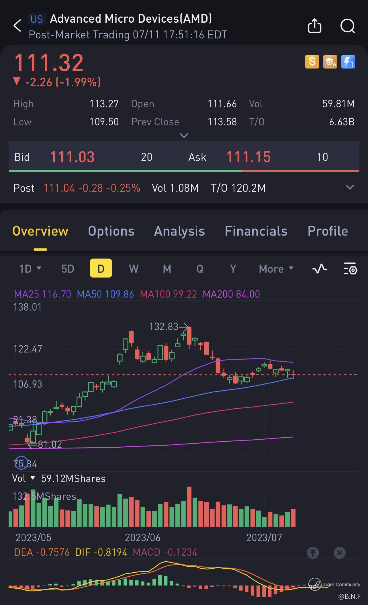This screenshot has height=605, width=368.
Task: Tap the back arrow
Action: pyautogui.click(x=17, y=26)
